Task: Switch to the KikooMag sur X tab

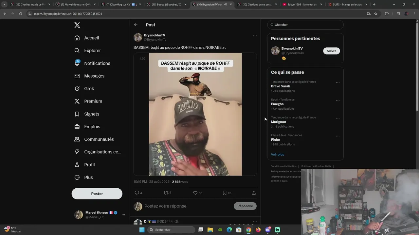Action: (121, 5)
